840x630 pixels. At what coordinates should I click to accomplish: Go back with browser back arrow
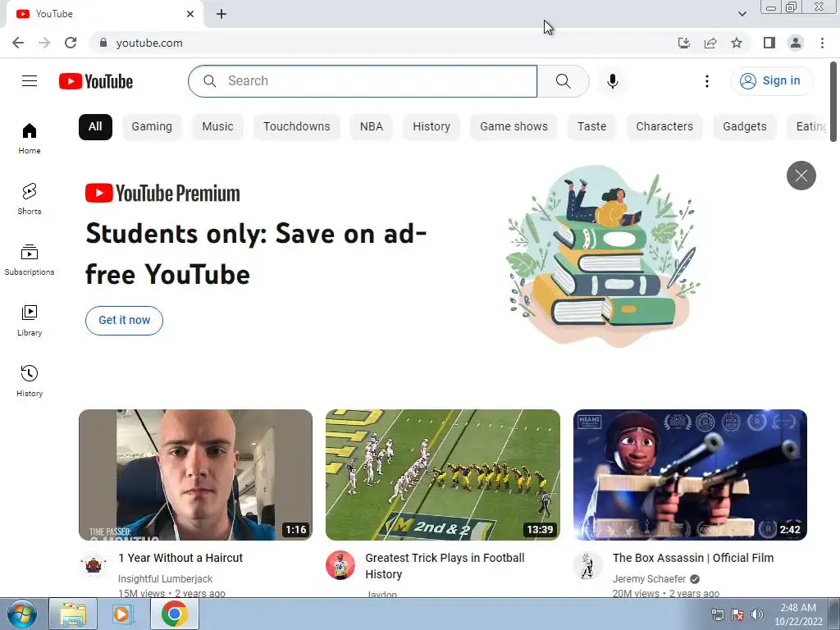click(x=18, y=43)
